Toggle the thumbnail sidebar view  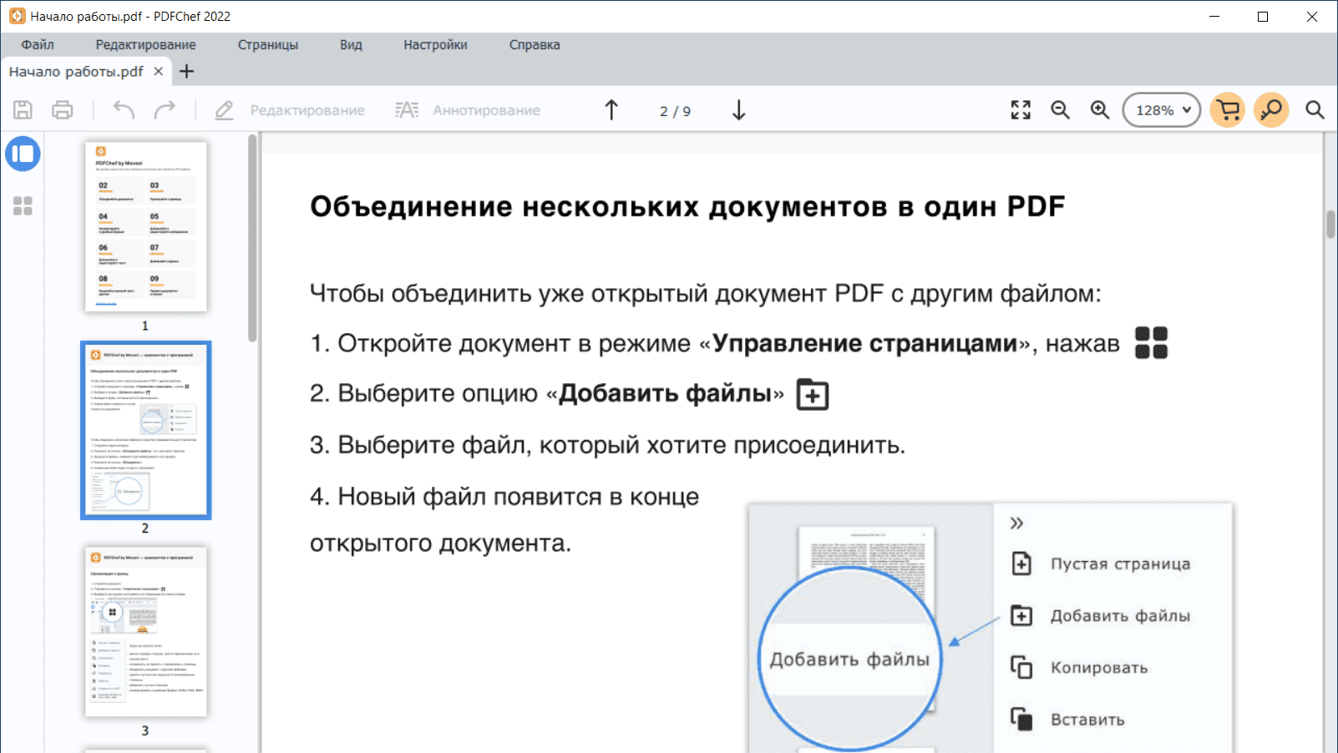click(x=23, y=154)
